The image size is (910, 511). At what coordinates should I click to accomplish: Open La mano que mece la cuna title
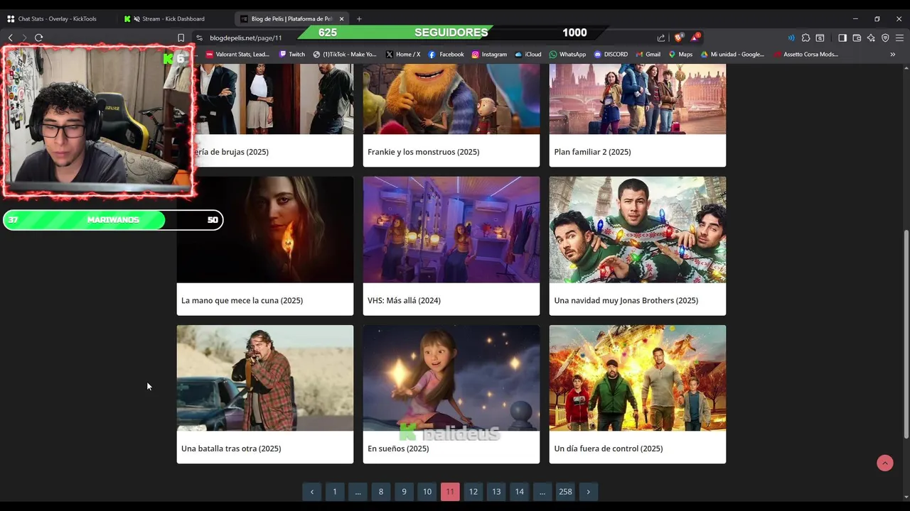(x=242, y=301)
